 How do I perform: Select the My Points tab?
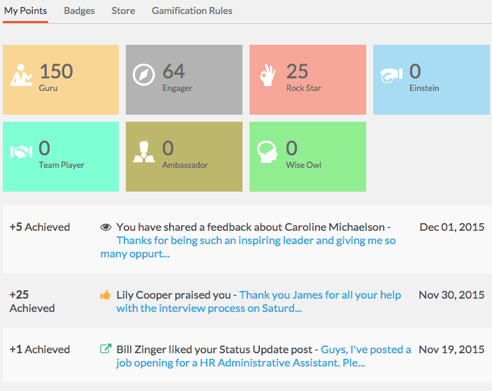click(x=25, y=11)
